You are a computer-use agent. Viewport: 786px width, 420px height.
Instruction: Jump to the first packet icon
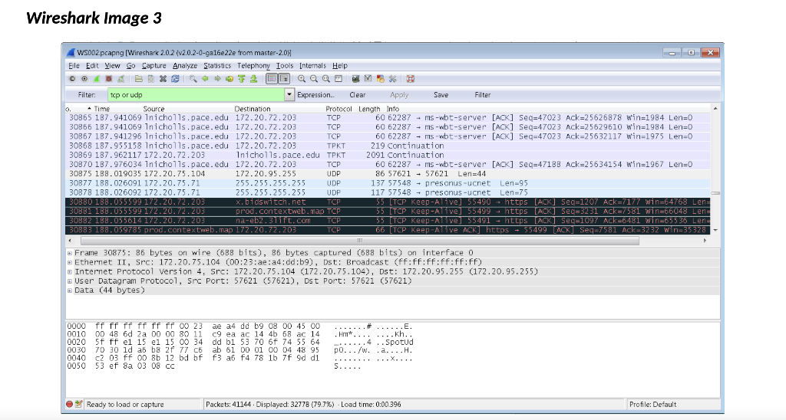point(242,79)
